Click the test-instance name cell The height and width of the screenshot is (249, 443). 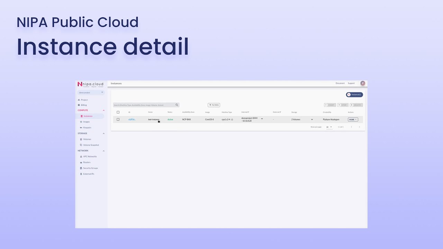pos(154,120)
